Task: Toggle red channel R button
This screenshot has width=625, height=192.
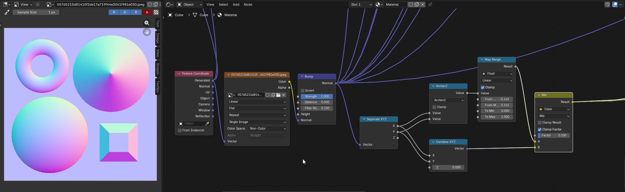Action: tap(114, 12)
